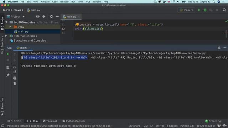Click the Apple menu icon
This screenshot has width=228, height=128.
pyautogui.click(x=4, y=2)
